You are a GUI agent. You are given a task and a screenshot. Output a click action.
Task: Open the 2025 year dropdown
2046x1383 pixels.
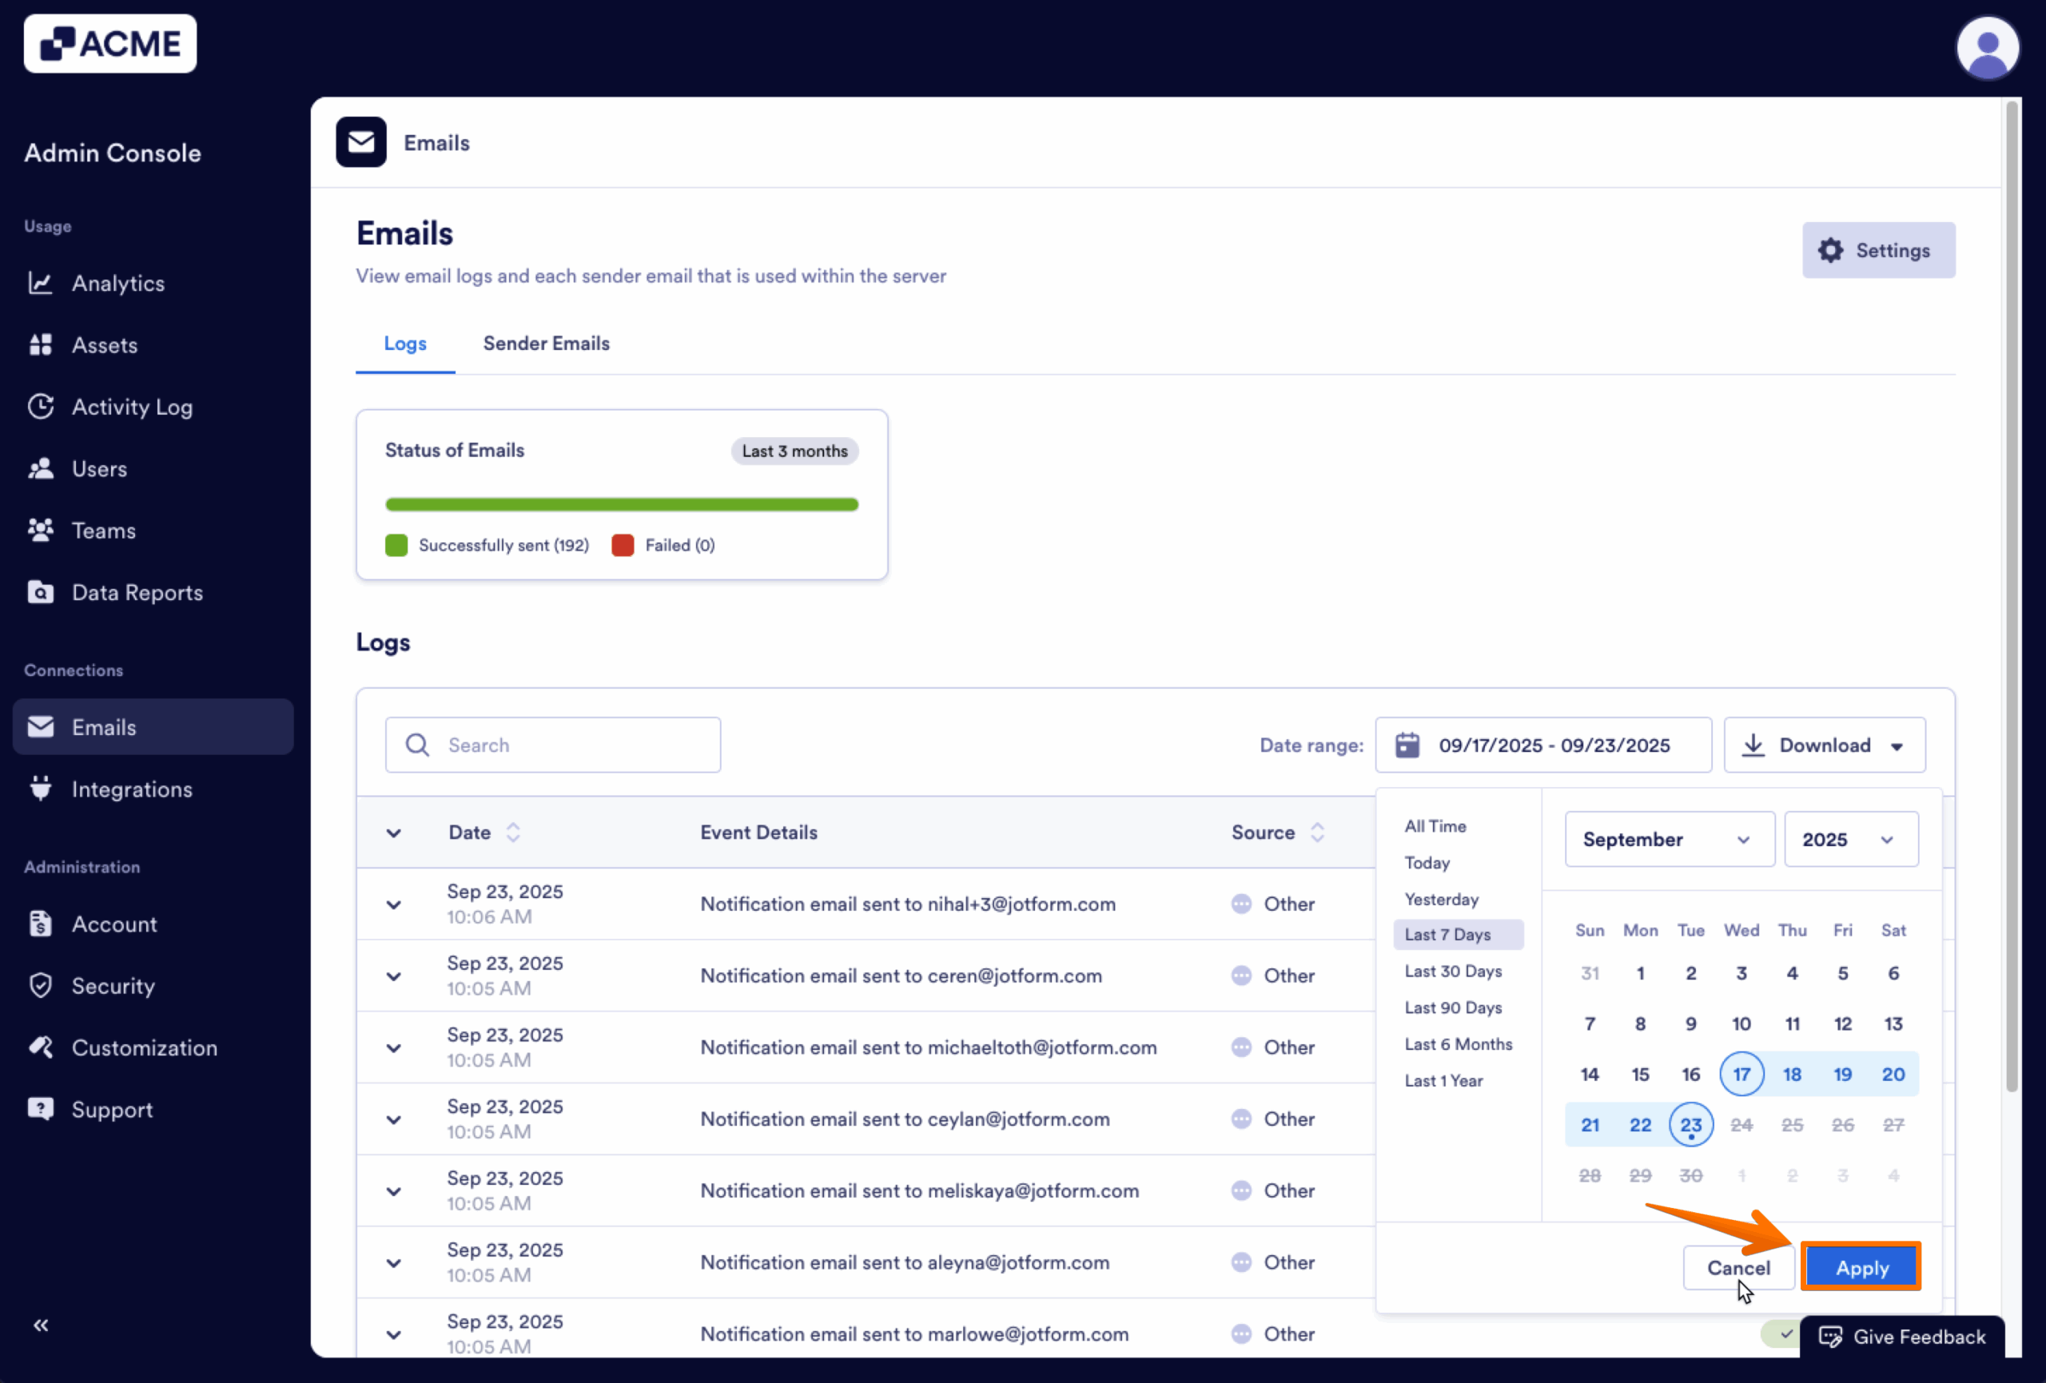(x=1852, y=839)
